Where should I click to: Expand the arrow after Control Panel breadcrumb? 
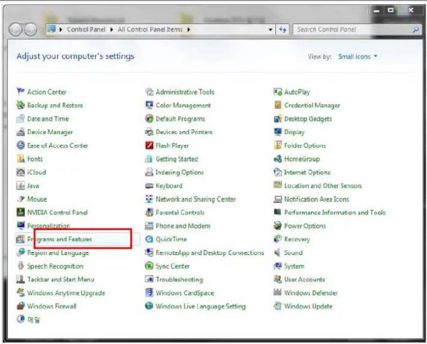[111, 29]
